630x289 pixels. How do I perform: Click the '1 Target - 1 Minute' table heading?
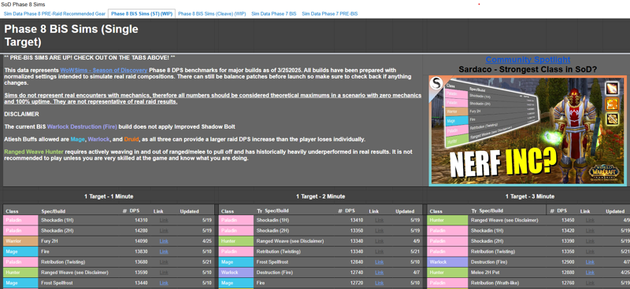(x=109, y=196)
